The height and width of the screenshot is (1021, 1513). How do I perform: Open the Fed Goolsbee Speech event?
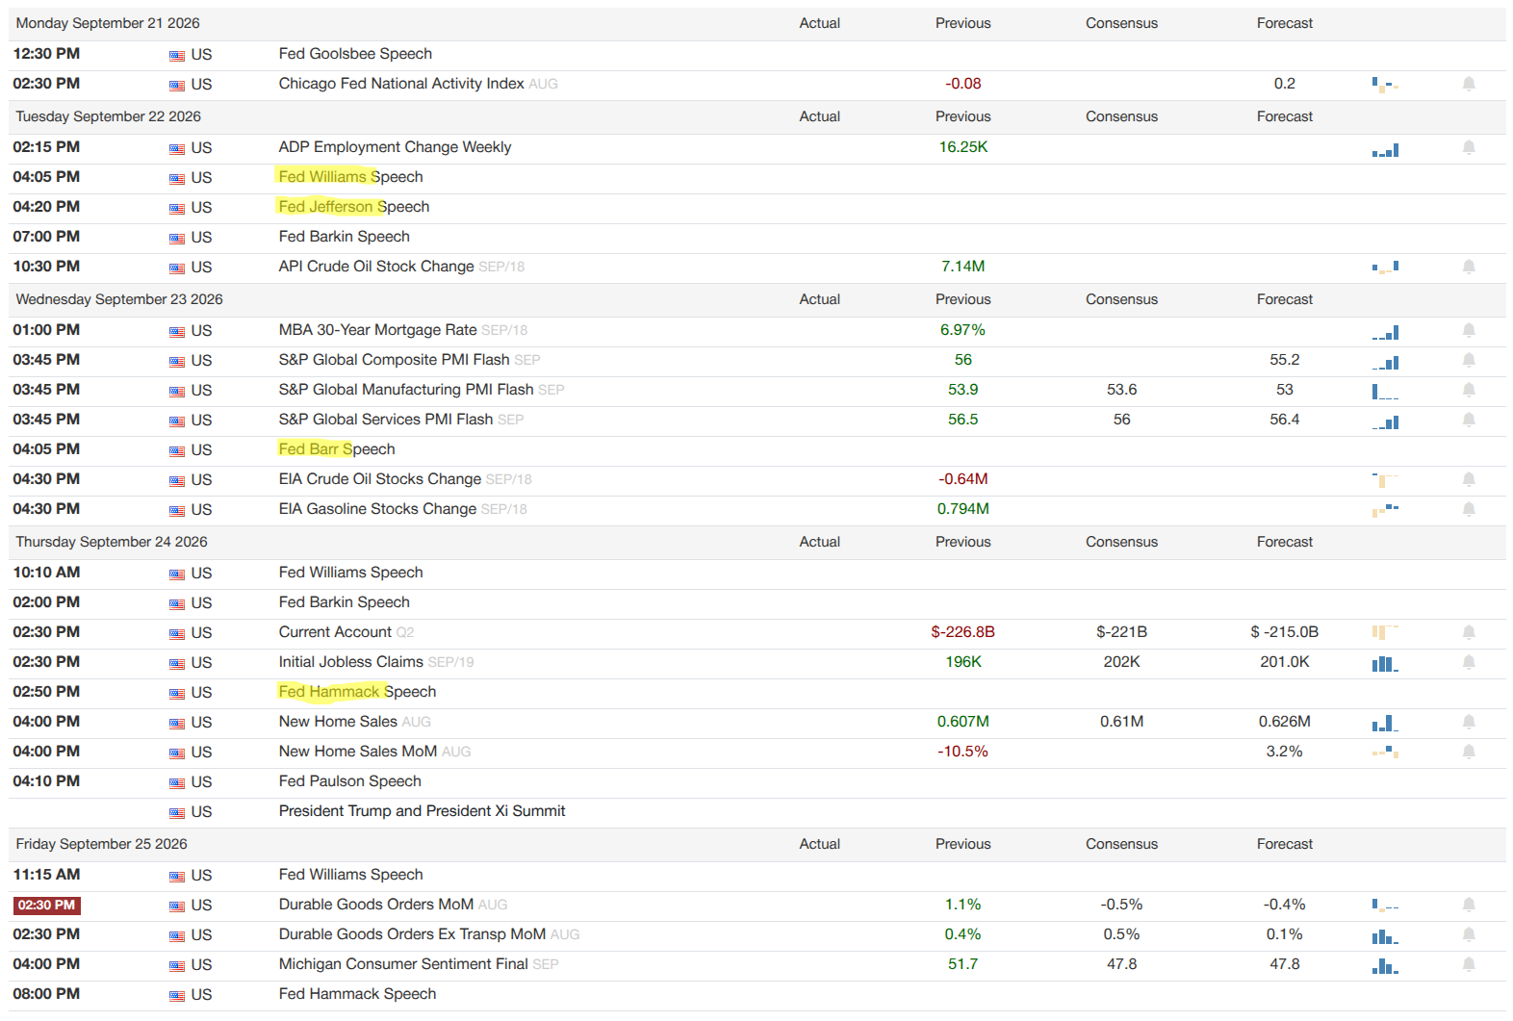point(355,54)
